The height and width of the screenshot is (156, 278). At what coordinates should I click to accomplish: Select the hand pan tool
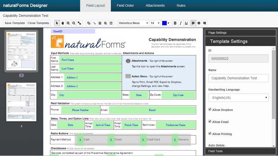point(63,23)
